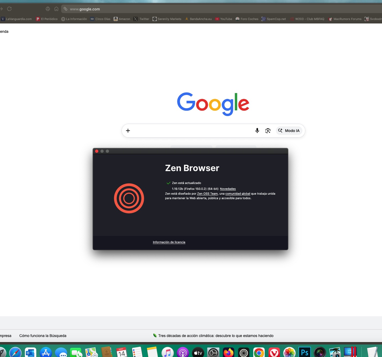
Task: Launch Photoshop from the Dock
Action: pyautogui.click(x=305, y=352)
